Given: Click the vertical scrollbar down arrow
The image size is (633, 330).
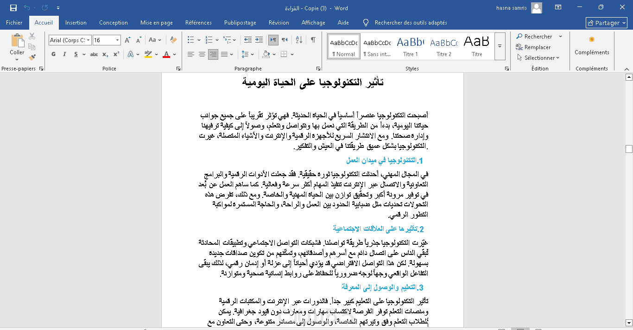Looking at the screenshot, I should point(629,322).
